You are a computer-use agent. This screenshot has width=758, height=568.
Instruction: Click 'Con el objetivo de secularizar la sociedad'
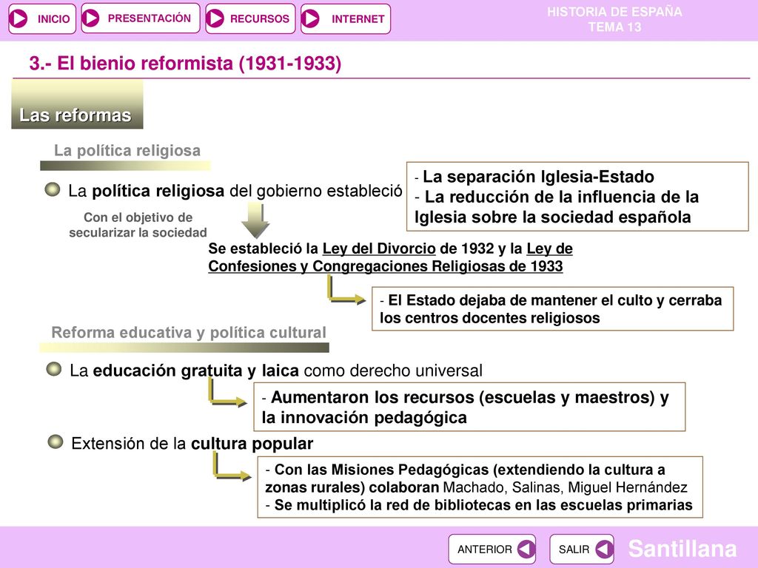138,225
